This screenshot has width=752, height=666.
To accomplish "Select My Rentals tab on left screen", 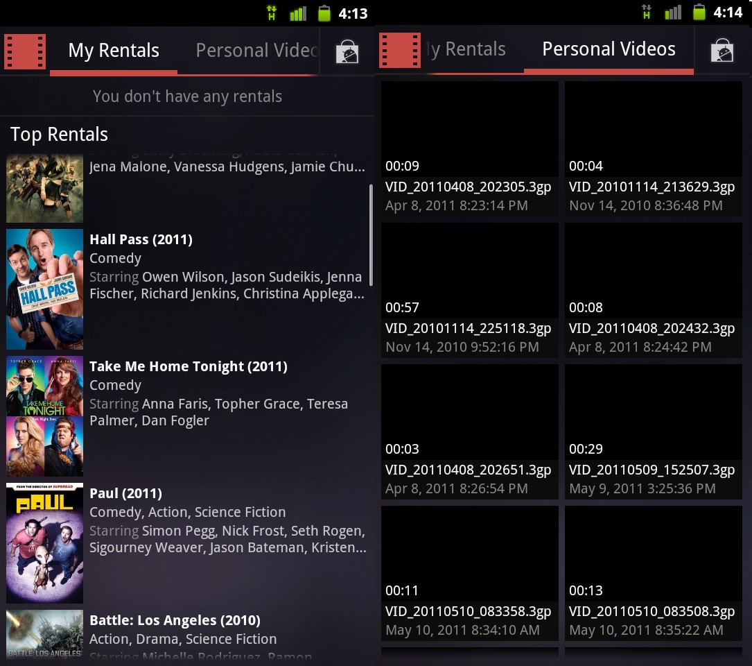I will tap(114, 51).
